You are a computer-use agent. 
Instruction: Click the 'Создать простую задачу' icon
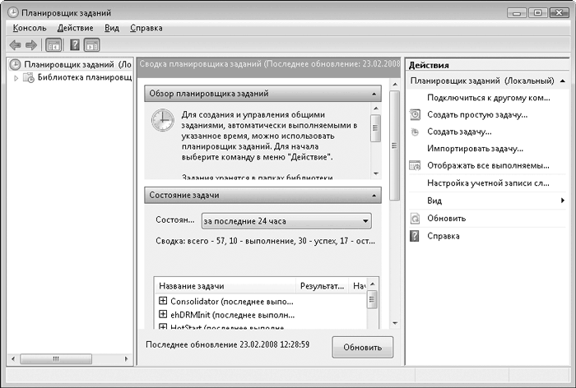(x=416, y=114)
